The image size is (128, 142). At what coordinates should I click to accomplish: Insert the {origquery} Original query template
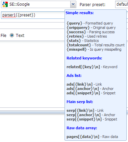click(x=91, y=28)
